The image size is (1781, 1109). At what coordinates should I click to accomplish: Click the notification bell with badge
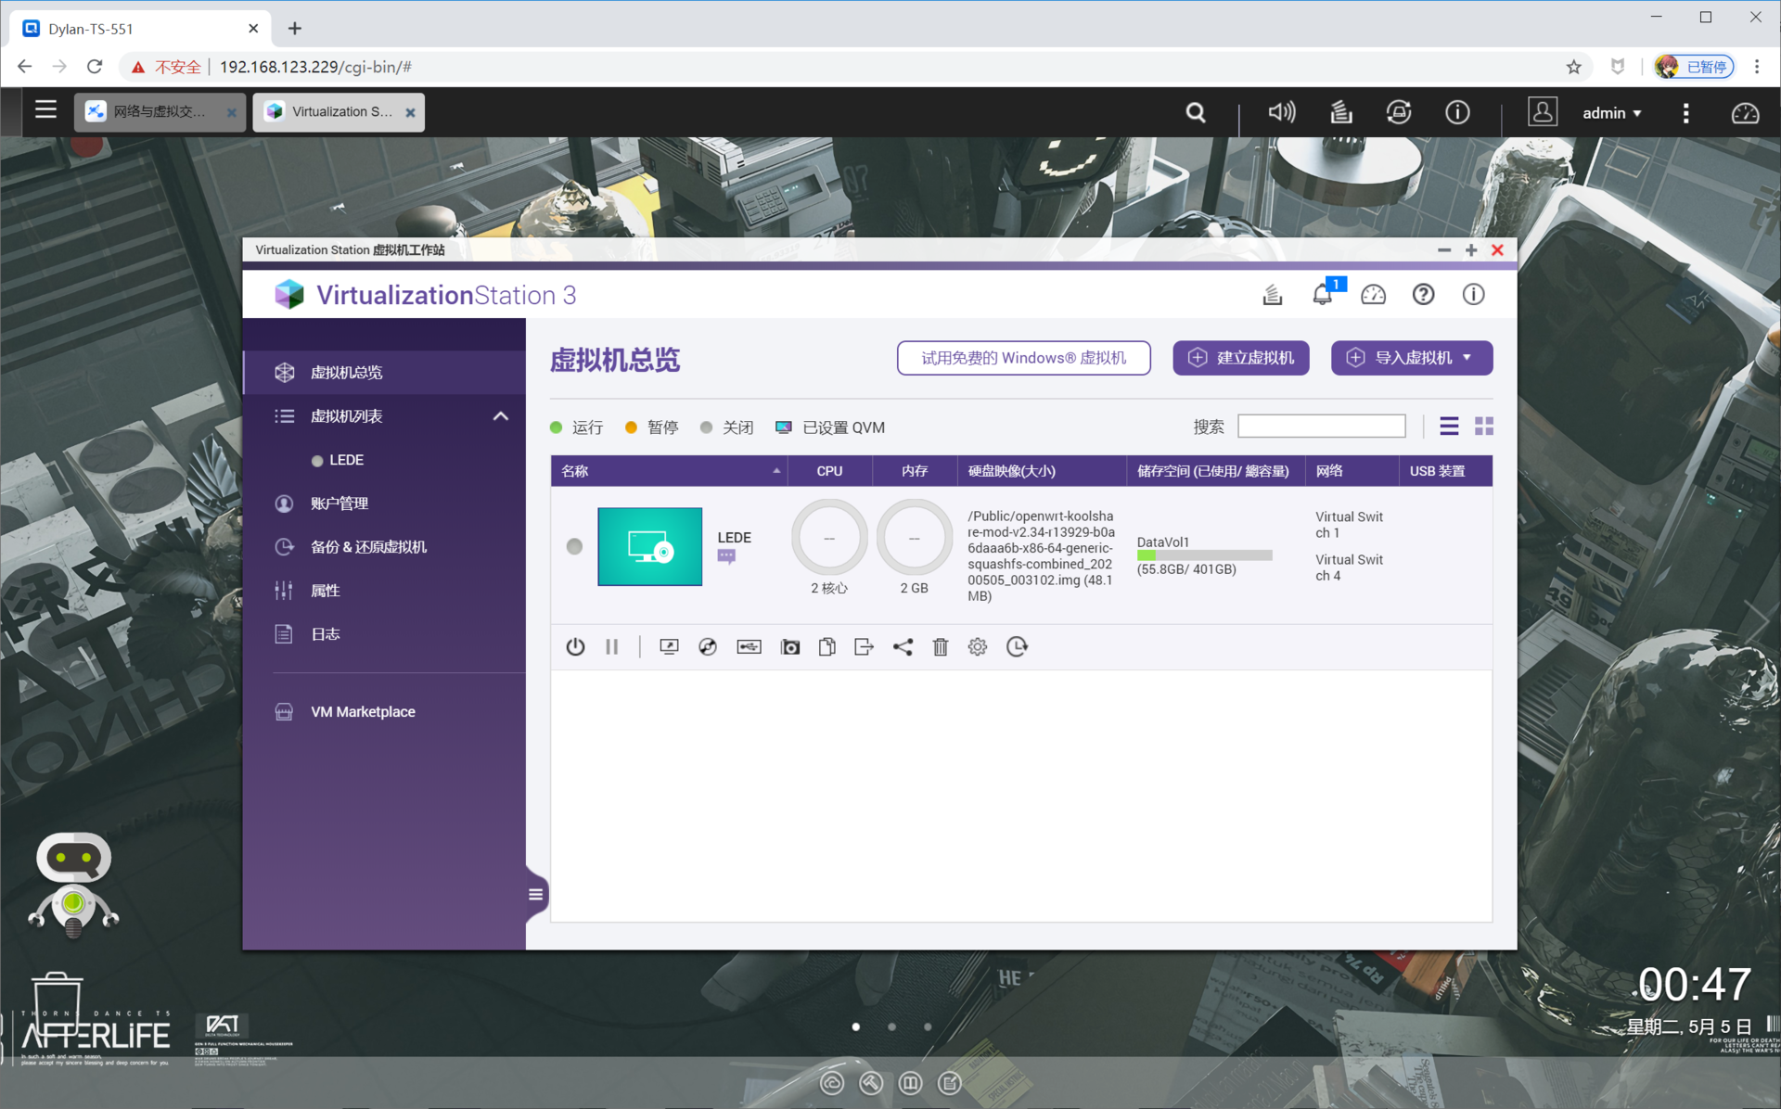click(x=1323, y=295)
